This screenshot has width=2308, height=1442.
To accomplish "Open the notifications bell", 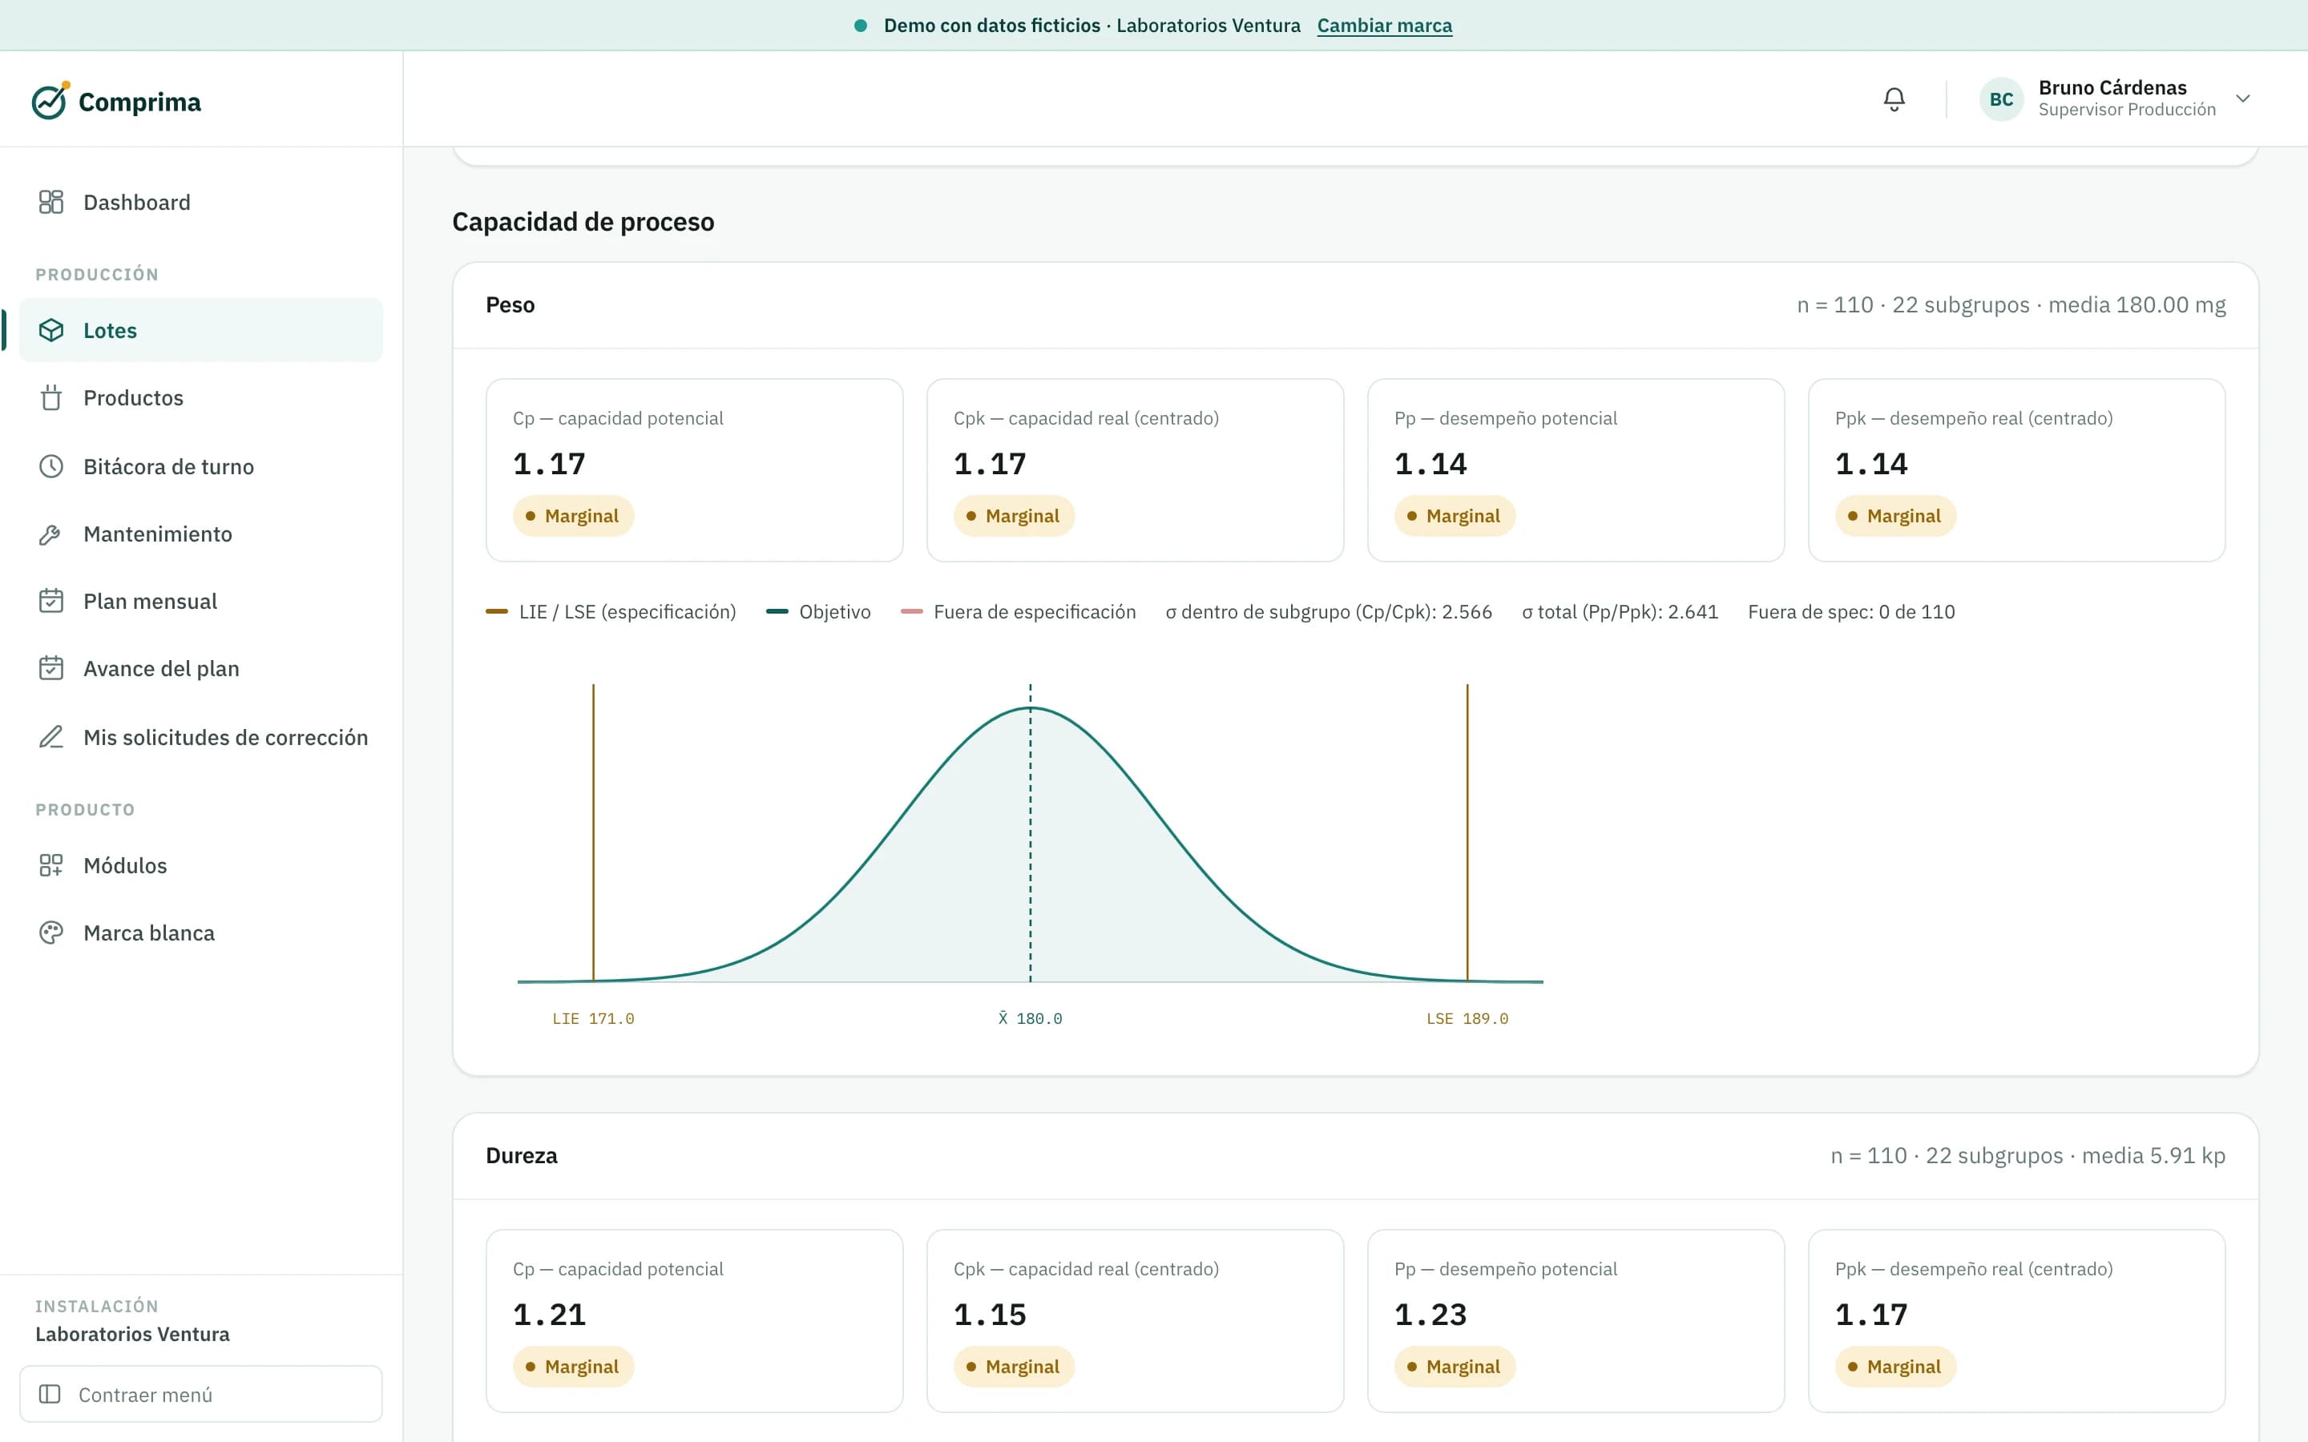I will [1894, 99].
